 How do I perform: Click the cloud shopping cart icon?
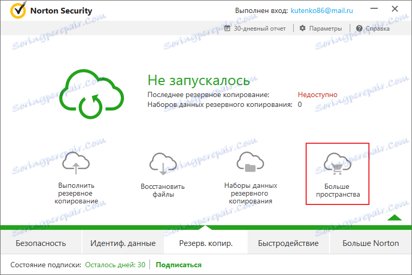click(x=337, y=164)
